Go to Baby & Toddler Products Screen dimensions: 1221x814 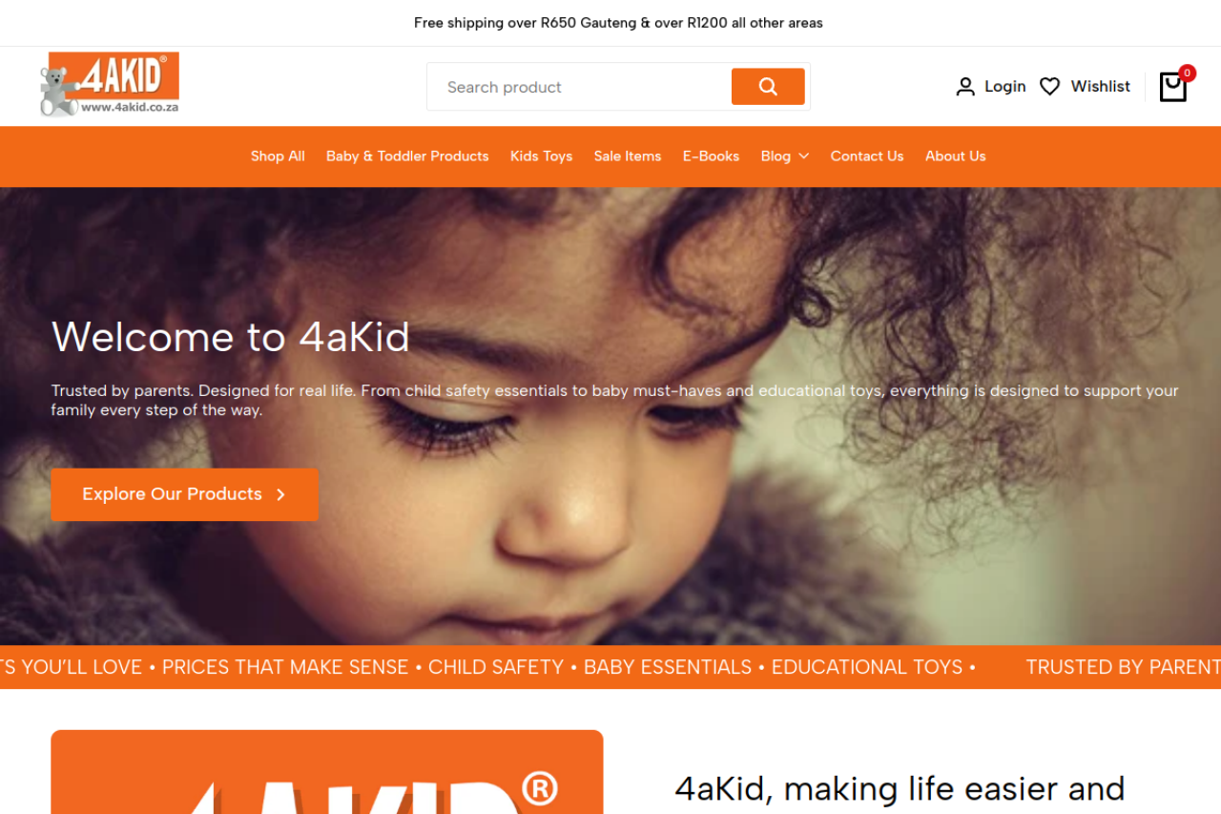[x=407, y=157]
